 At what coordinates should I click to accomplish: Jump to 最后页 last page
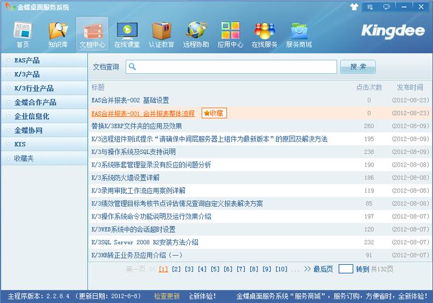click(323, 269)
